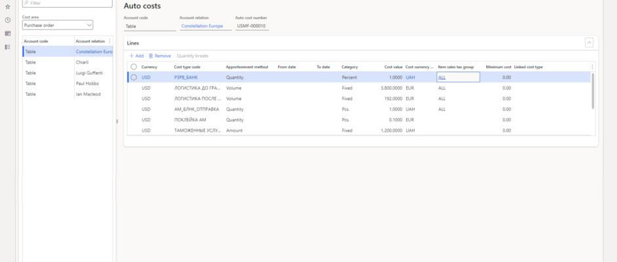This screenshot has height=262, width=617.
Task: Click the Item sales tax group header
Action: (x=456, y=67)
